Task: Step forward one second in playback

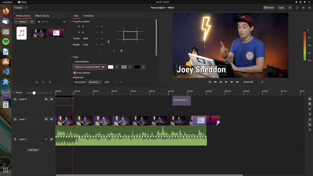Action: 232,82
